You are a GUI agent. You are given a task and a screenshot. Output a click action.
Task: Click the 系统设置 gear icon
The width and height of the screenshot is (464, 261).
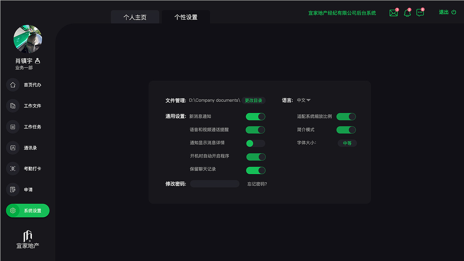pos(13,210)
